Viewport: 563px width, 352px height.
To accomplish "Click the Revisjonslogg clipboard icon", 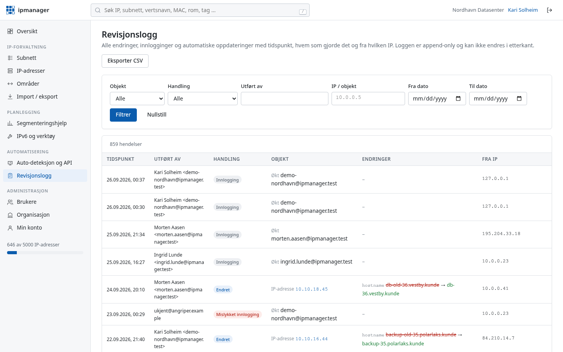I will click(10, 176).
